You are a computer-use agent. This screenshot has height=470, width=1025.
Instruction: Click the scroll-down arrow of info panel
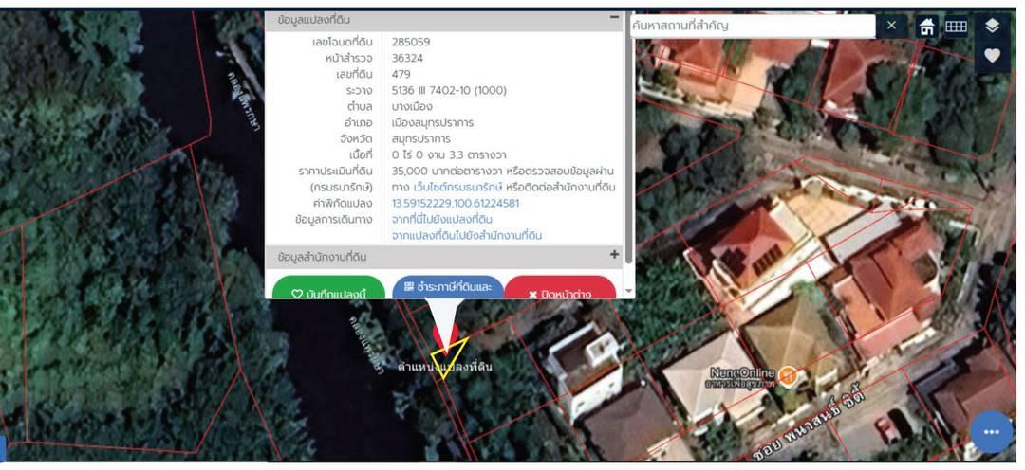(x=627, y=291)
